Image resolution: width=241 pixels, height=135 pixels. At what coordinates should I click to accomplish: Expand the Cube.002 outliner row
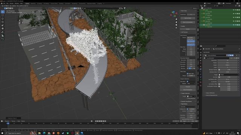(x=202, y=18)
